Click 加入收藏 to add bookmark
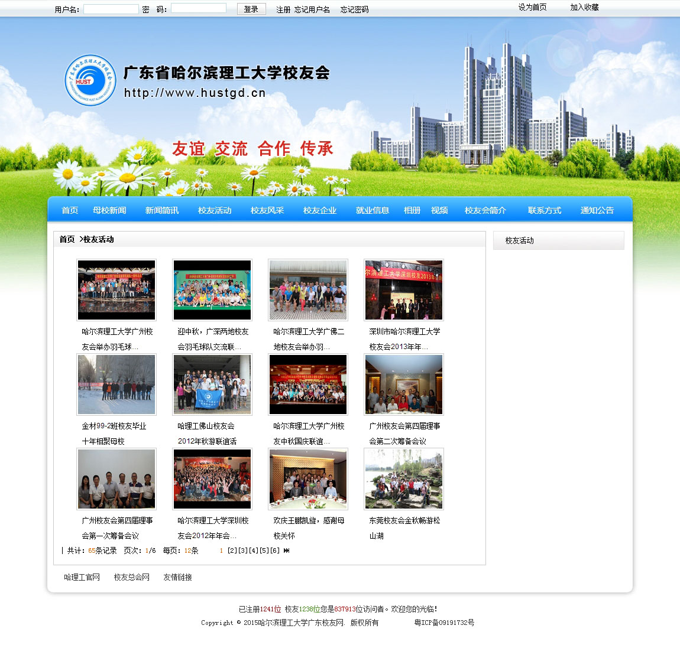The height and width of the screenshot is (645, 680). pyautogui.click(x=584, y=7)
